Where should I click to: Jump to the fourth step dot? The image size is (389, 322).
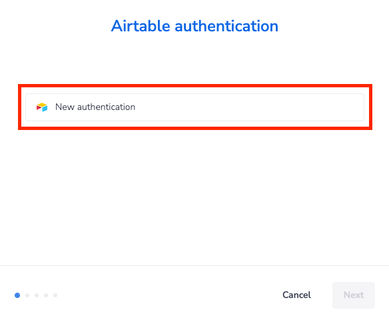point(46,295)
